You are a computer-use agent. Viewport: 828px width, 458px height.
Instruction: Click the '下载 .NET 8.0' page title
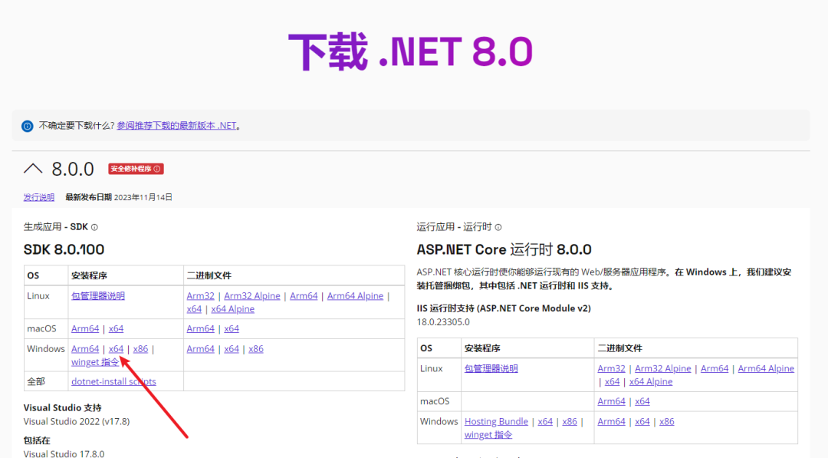(411, 51)
